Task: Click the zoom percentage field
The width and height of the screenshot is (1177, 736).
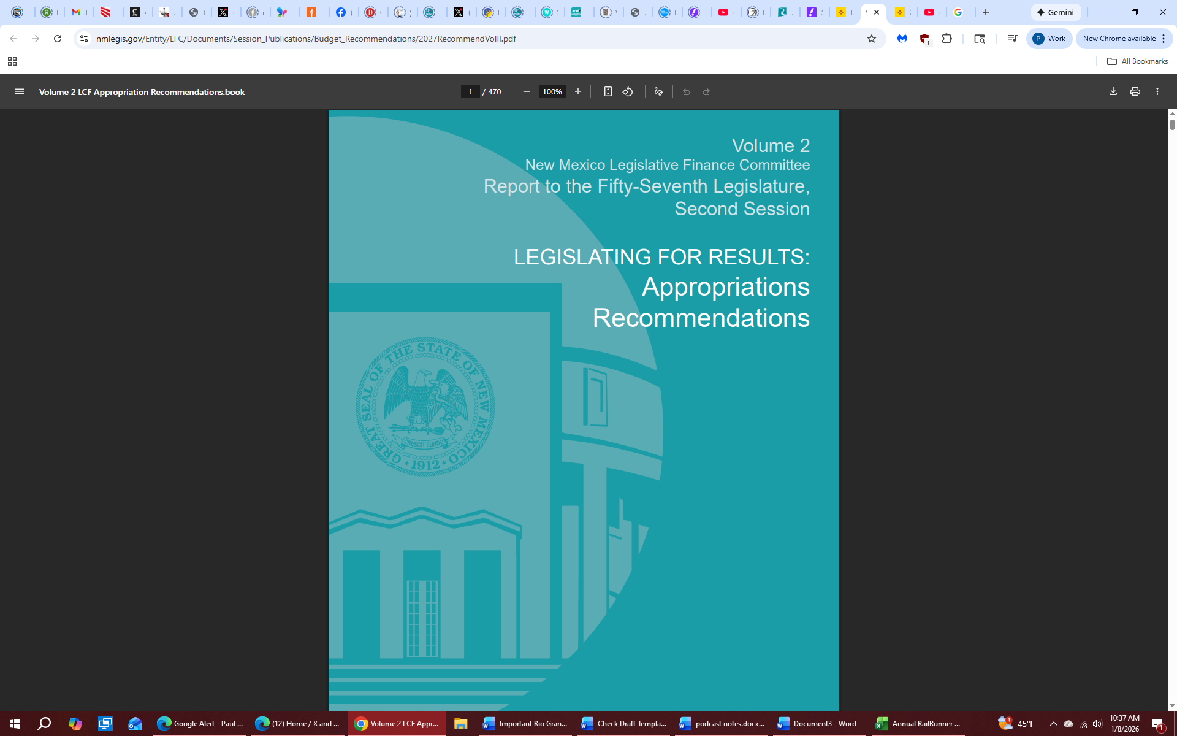Action: [x=552, y=91]
